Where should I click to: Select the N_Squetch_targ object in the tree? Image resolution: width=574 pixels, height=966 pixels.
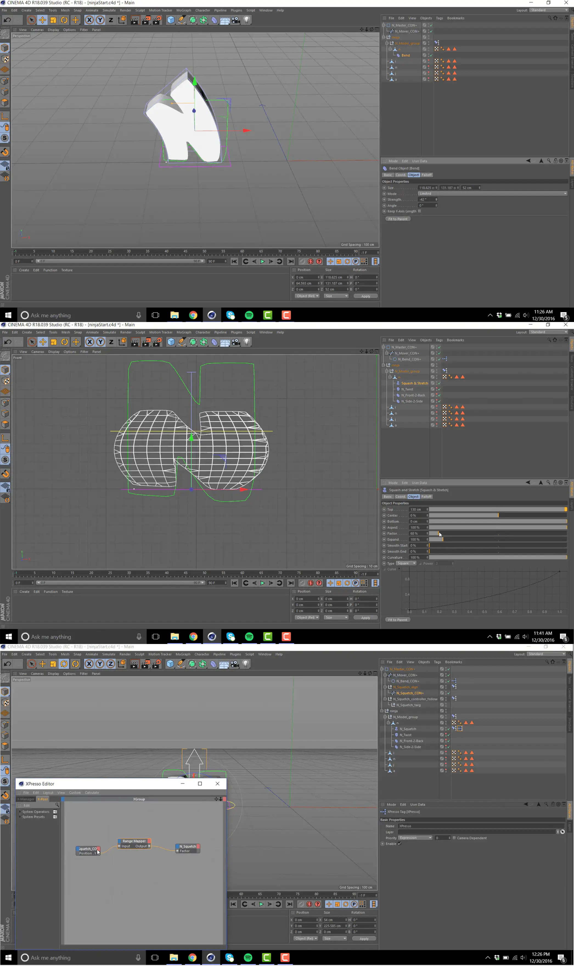(409, 705)
